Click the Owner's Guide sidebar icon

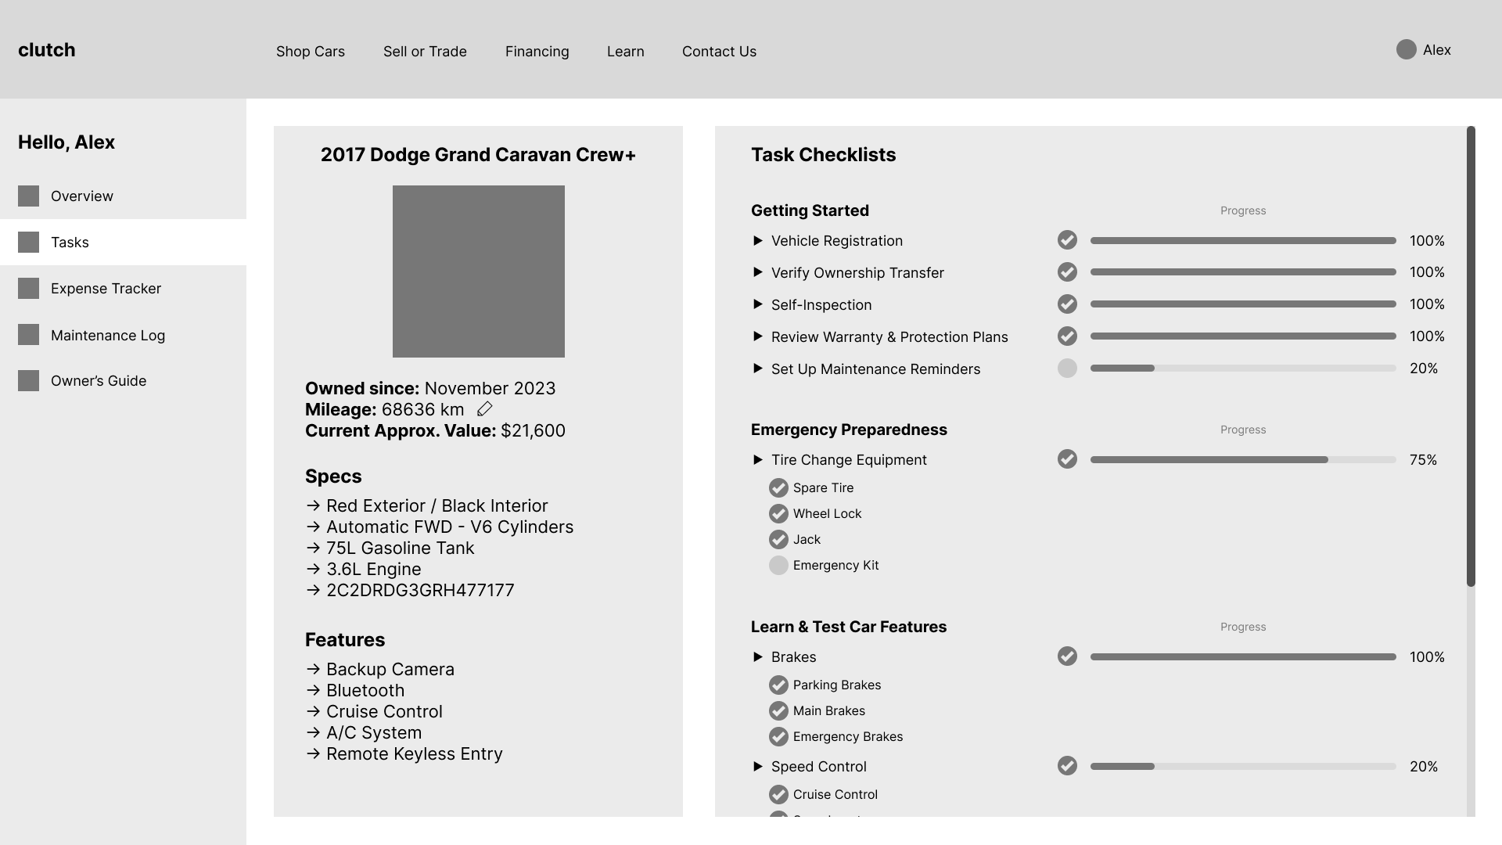pyautogui.click(x=29, y=381)
